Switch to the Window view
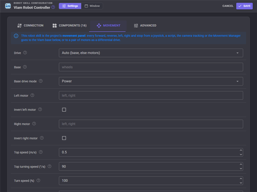Viewport: 257px width, 192px height. (92, 6)
